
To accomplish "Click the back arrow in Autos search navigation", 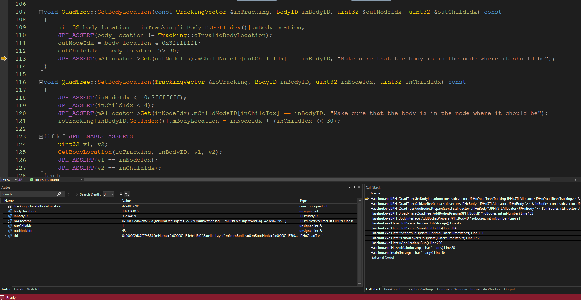I will point(70,194).
